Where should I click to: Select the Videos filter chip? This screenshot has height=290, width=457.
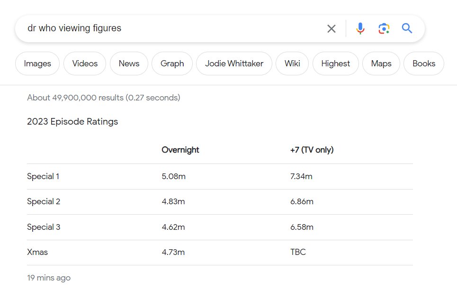pyautogui.click(x=85, y=63)
